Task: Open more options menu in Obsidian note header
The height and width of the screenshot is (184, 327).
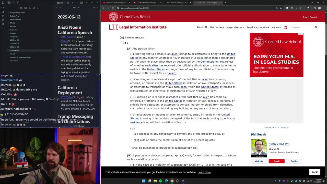Action: [x=98, y=7]
